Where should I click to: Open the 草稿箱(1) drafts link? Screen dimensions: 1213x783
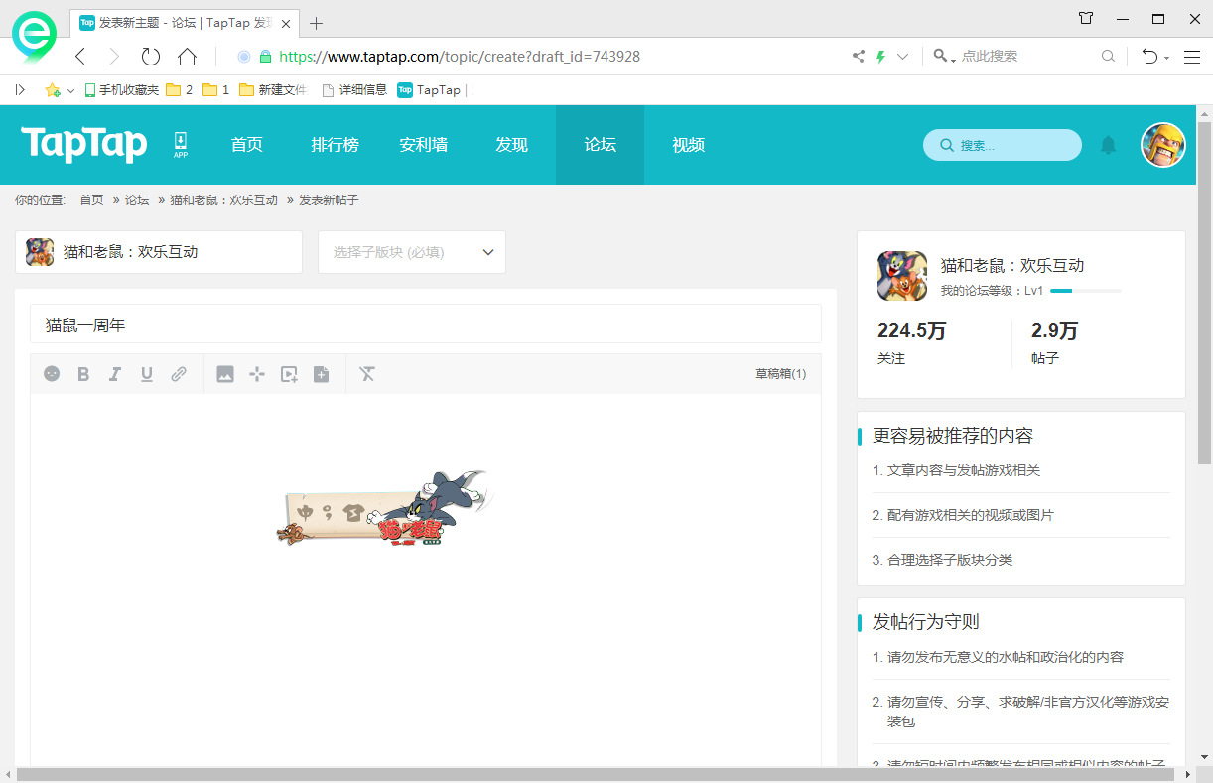pos(781,374)
